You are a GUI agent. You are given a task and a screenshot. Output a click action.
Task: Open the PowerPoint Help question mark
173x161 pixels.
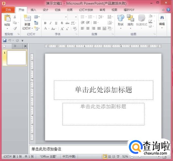point(168,10)
